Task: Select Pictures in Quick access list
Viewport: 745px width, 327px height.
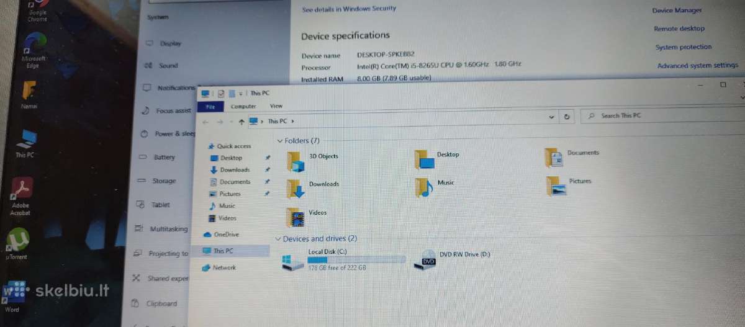Action: (225, 194)
